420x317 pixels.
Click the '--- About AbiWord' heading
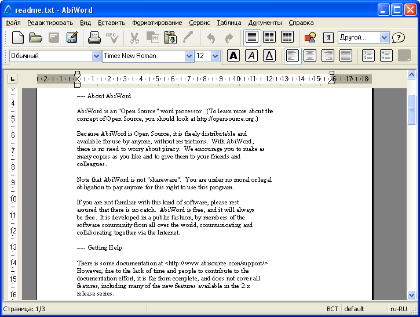click(104, 96)
